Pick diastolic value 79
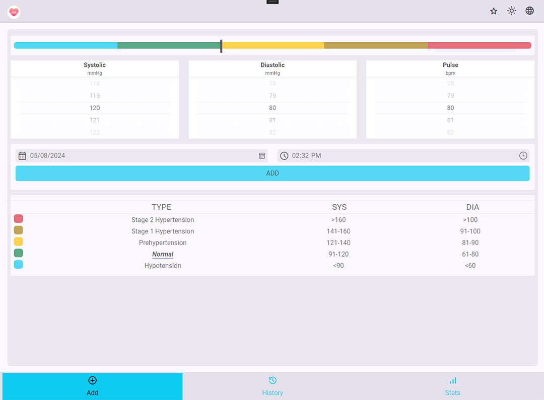This screenshot has height=400, width=544. [273, 96]
